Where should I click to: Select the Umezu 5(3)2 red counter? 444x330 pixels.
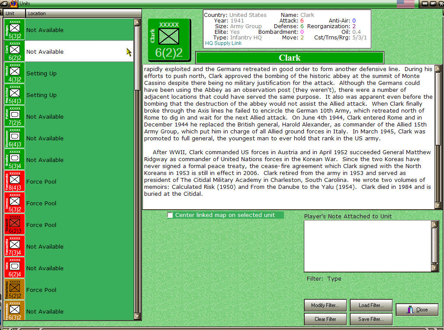(14, 203)
